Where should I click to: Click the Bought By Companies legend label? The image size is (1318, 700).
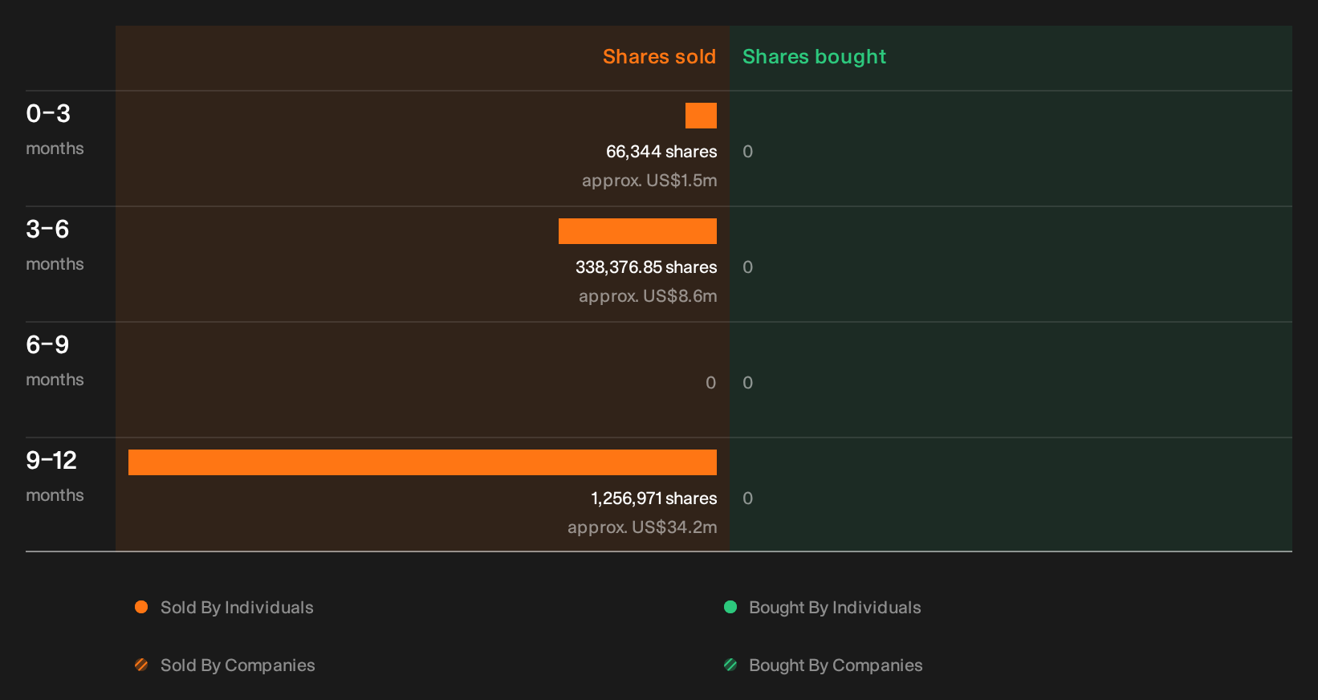pyautogui.click(x=836, y=665)
